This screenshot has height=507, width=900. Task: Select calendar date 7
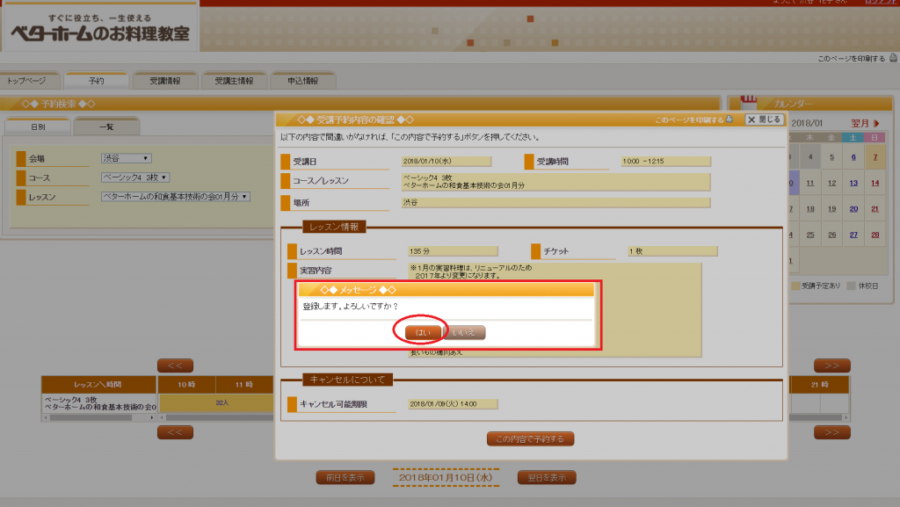coord(875,157)
